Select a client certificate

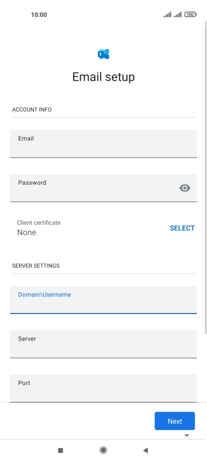click(x=182, y=228)
